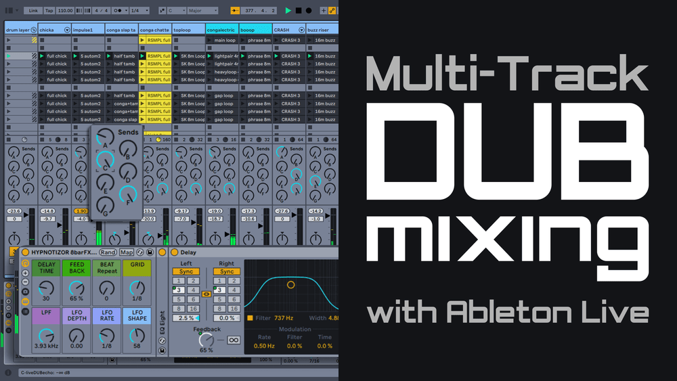Click the selected Send C knob in popup
Viewport: 677px width, 381px height.
105,160
